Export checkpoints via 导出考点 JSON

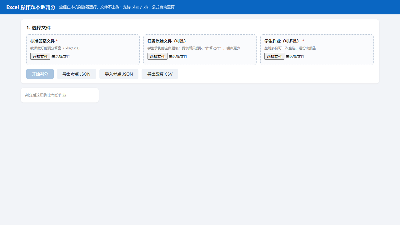77,74
